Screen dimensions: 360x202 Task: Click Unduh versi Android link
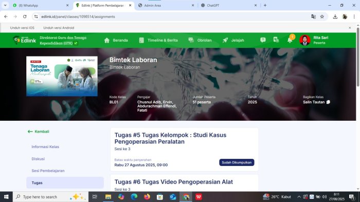click(59, 28)
